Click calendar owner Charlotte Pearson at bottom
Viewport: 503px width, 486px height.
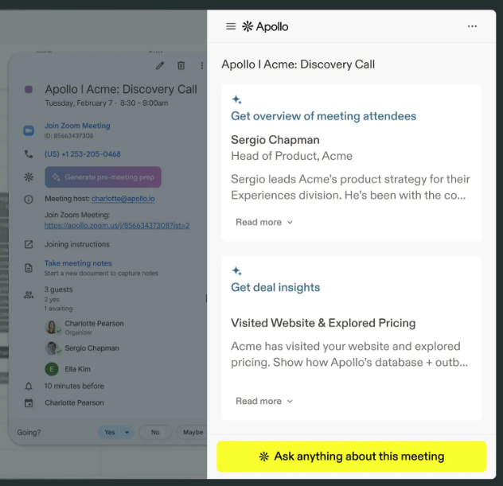click(x=75, y=403)
